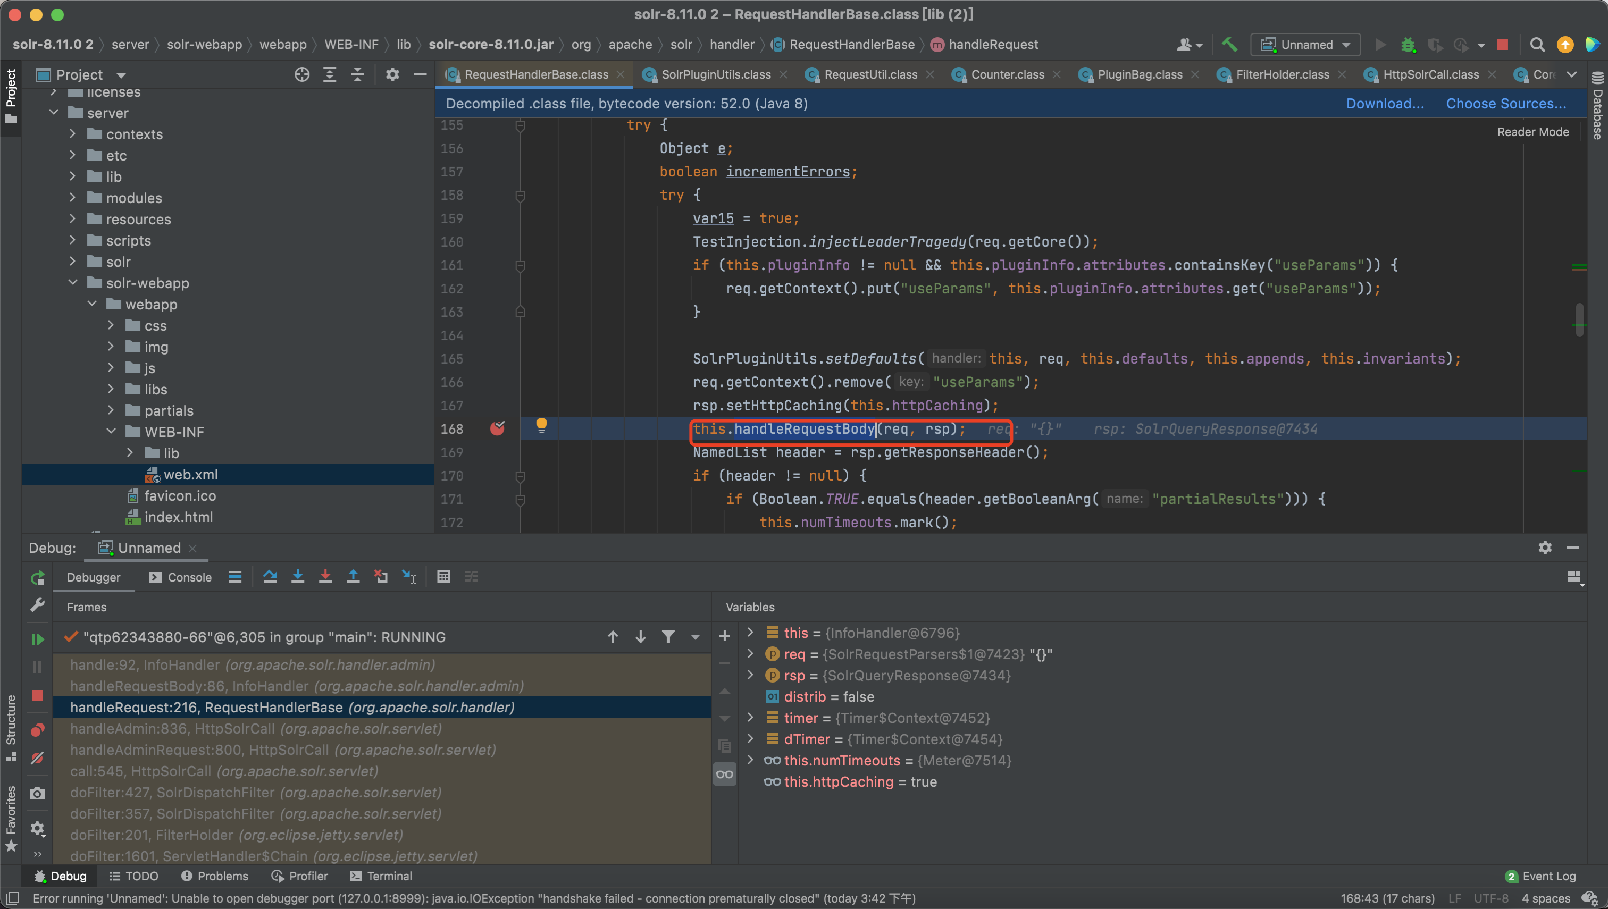This screenshot has height=909, width=1608.
Task: Select the handleRequest frame in stack
Action: (x=294, y=707)
